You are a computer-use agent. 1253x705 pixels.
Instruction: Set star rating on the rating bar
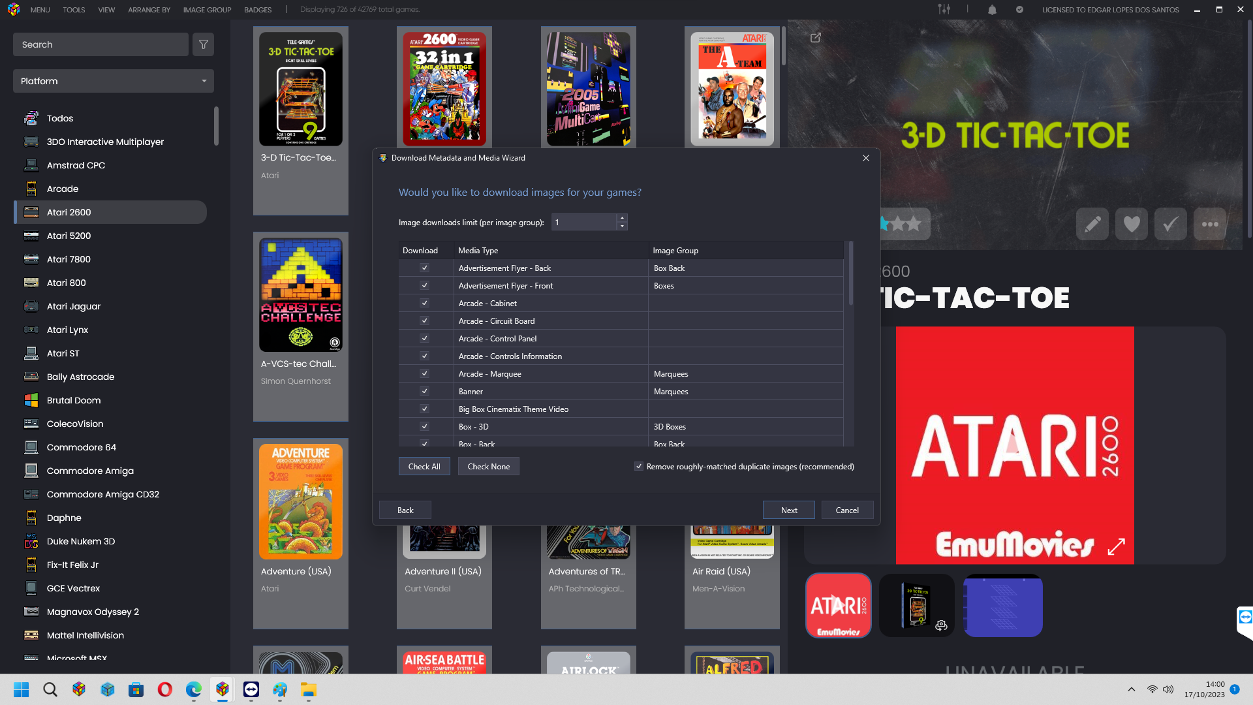905,224
